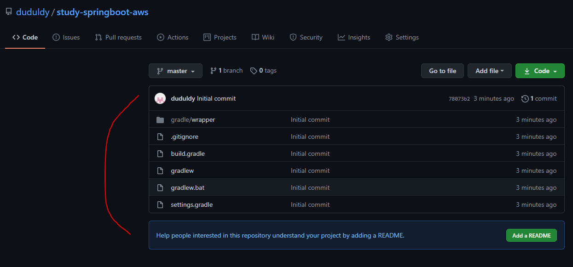
Task: Click the gradle/wrapper folder icon
Action: tap(160, 119)
